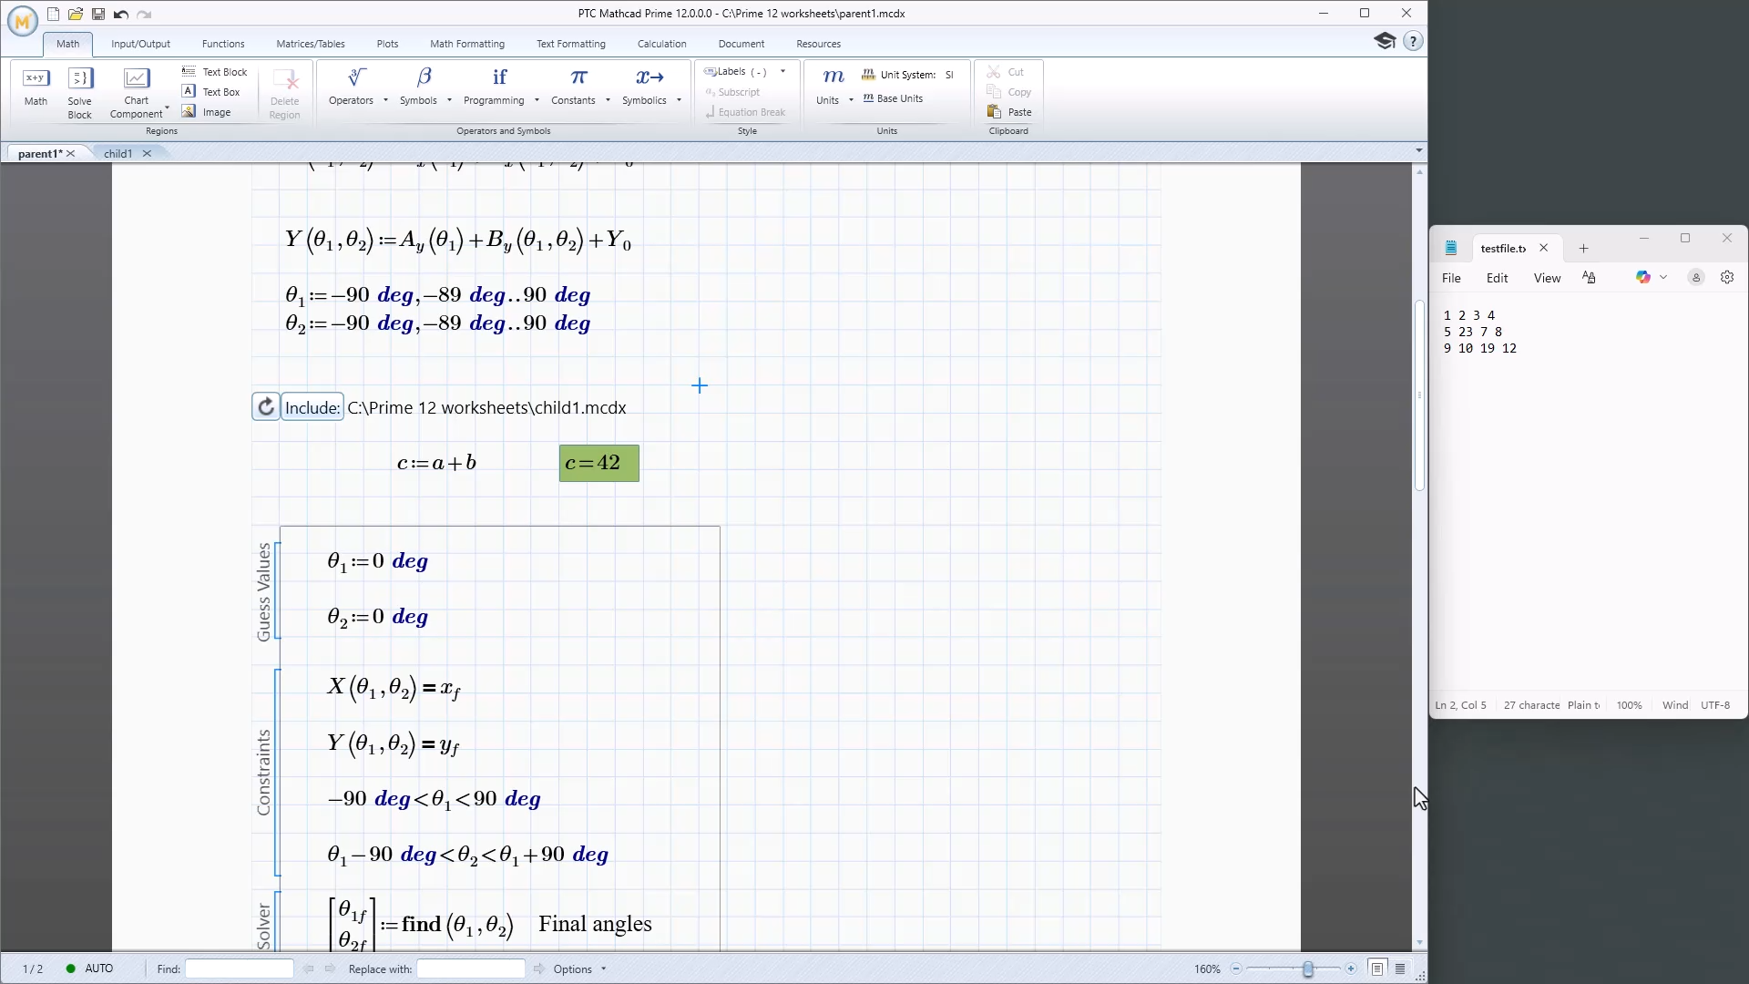The height and width of the screenshot is (984, 1749).
Task: Switch to the Matrices/Tables ribbon tab
Action: (311, 44)
